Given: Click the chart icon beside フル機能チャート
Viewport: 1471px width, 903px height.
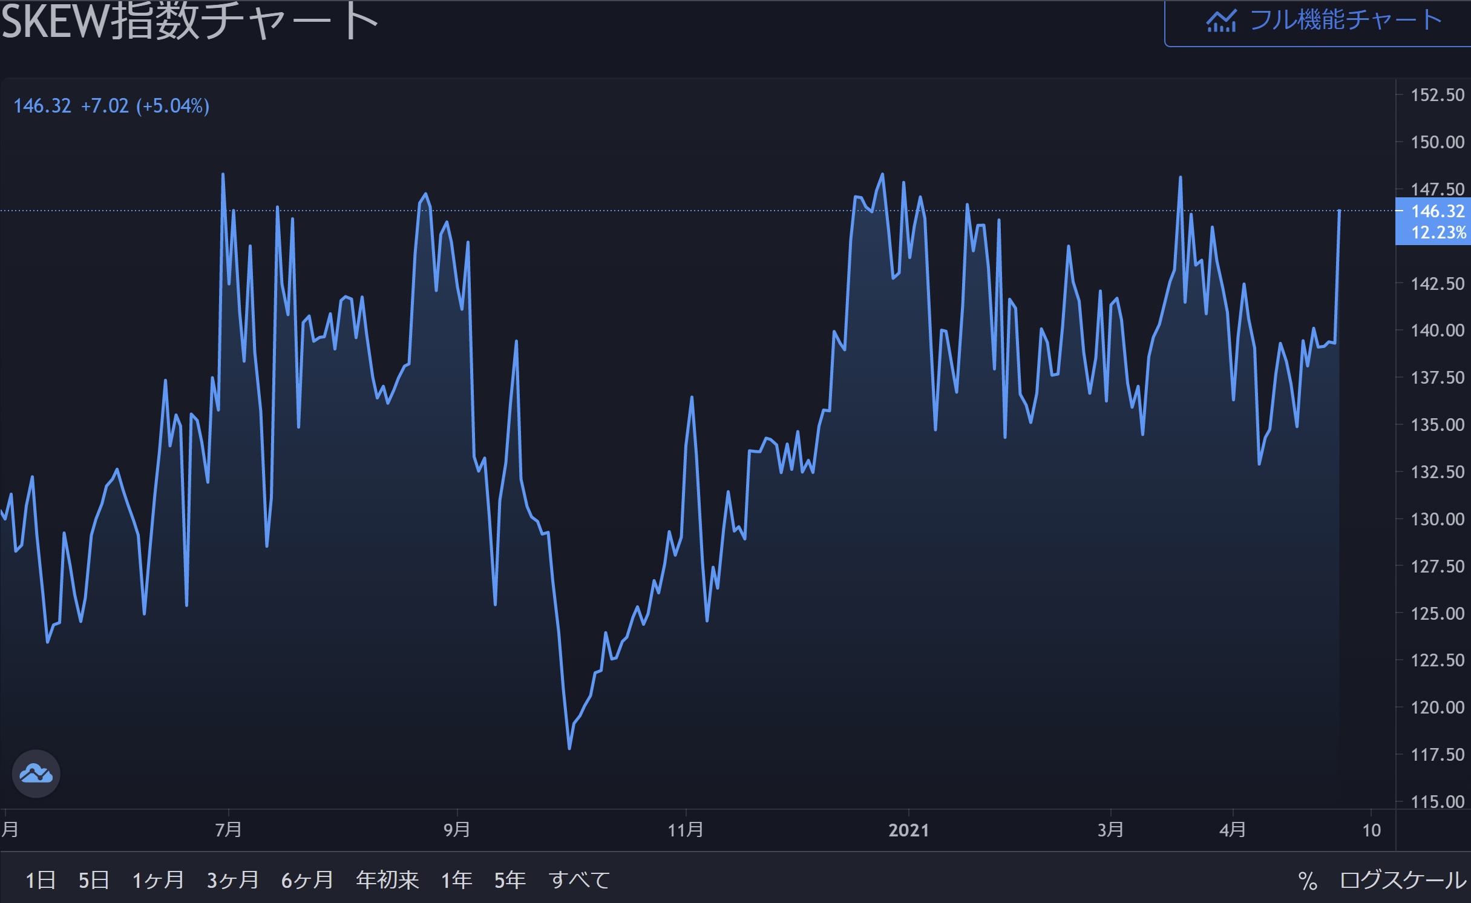Looking at the screenshot, I should [x=1221, y=21].
